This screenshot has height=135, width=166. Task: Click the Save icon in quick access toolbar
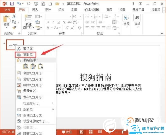[12, 4]
